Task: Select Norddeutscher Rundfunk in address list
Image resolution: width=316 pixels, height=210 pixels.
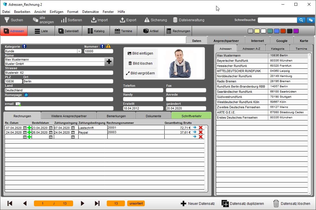Action: click(262, 76)
